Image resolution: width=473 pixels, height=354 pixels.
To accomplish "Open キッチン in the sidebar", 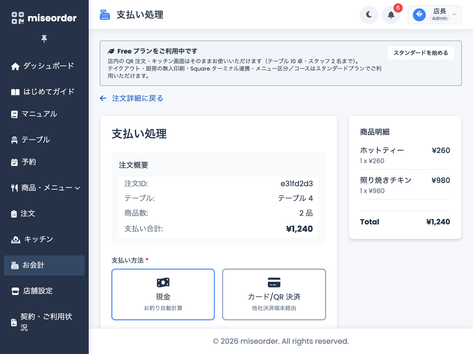I will coord(44,239).
